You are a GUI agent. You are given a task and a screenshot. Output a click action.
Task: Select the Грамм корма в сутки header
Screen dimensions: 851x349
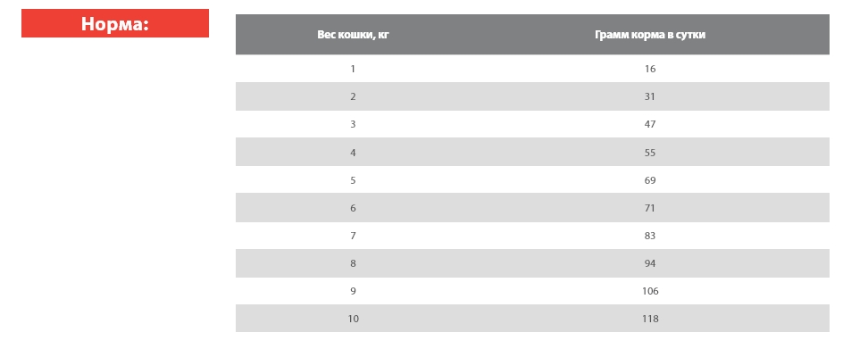point(650,35)
